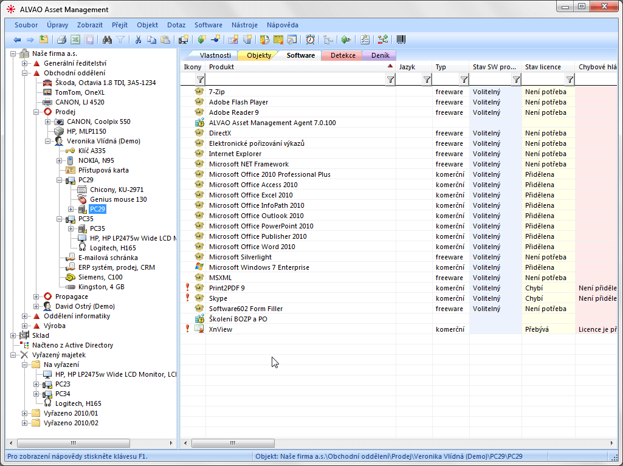Click the Produkt filter input field
Image resolution: width=623 pixels, height=466 pixels.
(296, 80)
